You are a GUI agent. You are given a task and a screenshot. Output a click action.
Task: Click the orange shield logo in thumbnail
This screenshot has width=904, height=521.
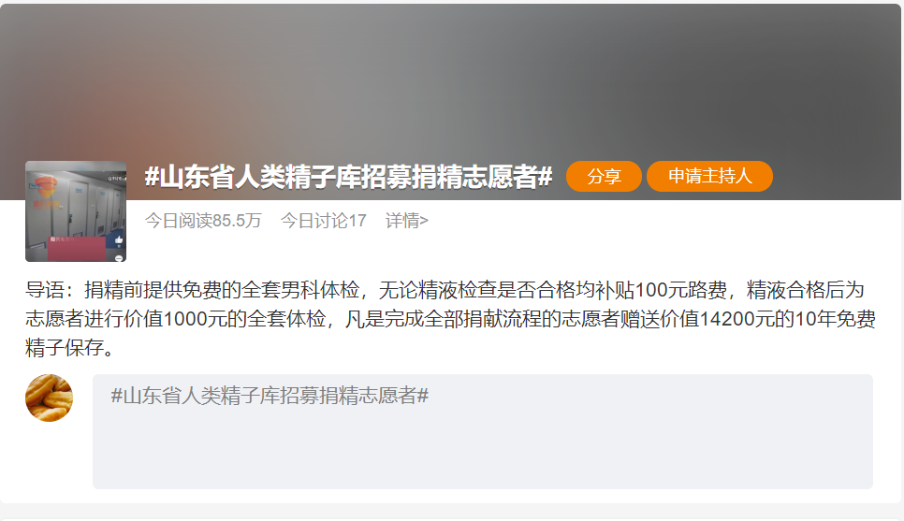click(46, 187)
